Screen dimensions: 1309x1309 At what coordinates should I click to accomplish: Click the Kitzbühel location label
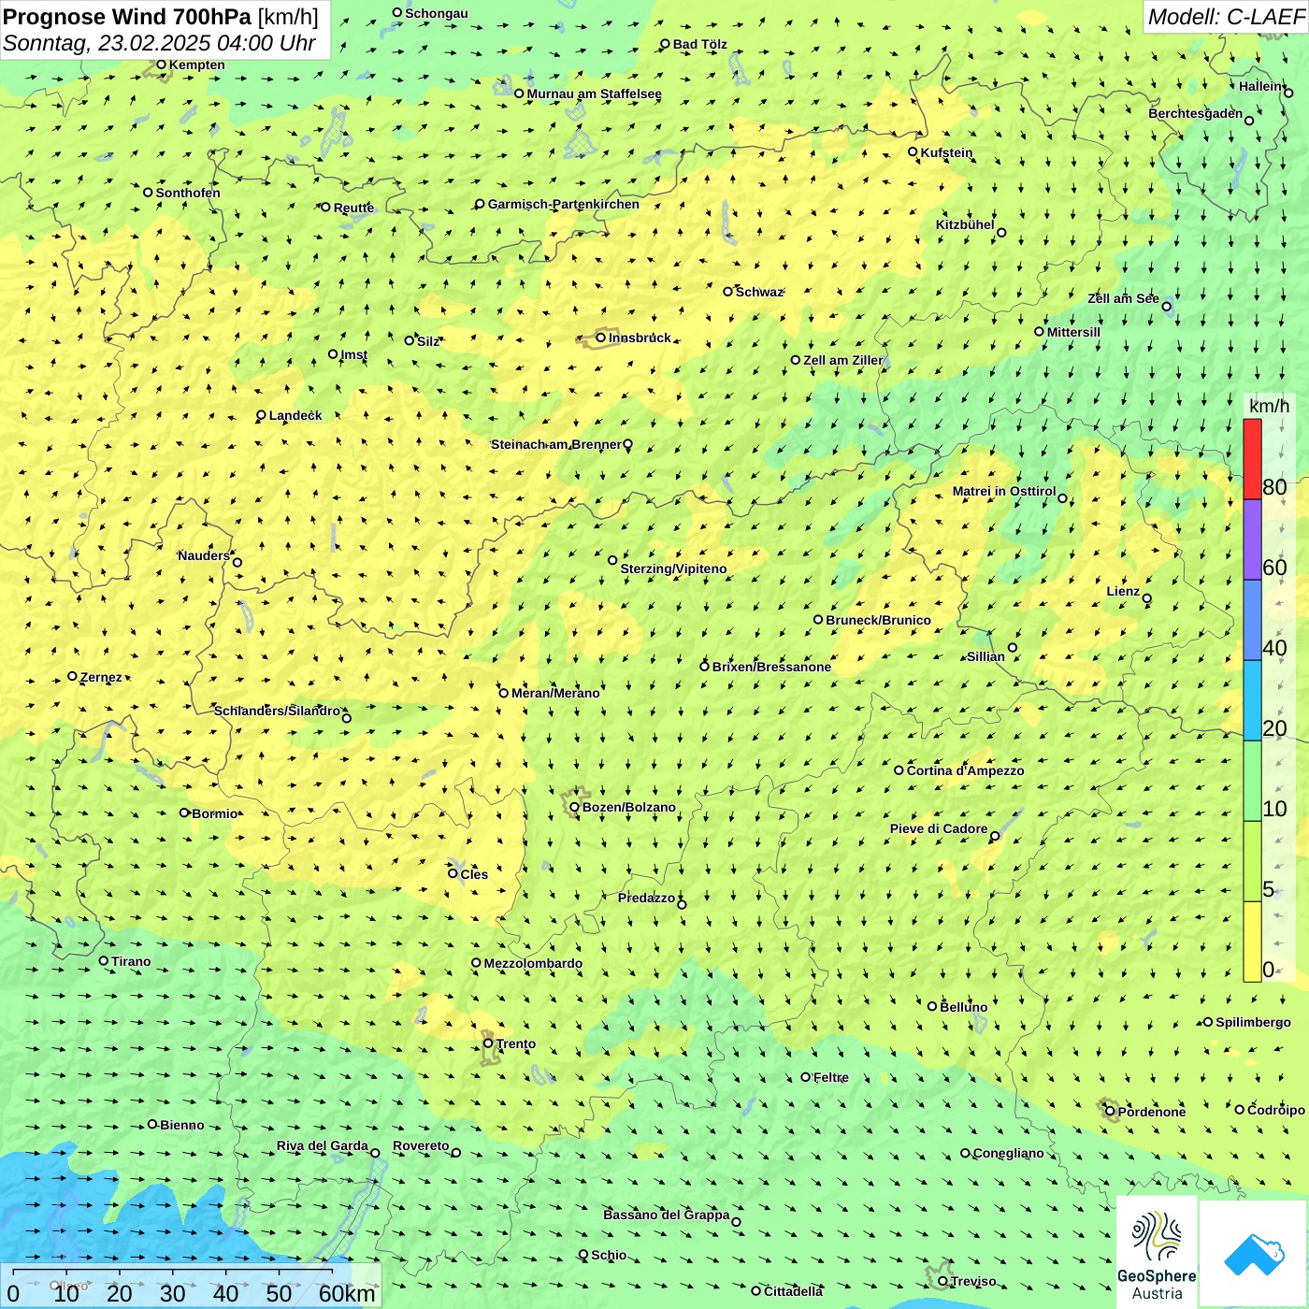(x=965, y=224)
